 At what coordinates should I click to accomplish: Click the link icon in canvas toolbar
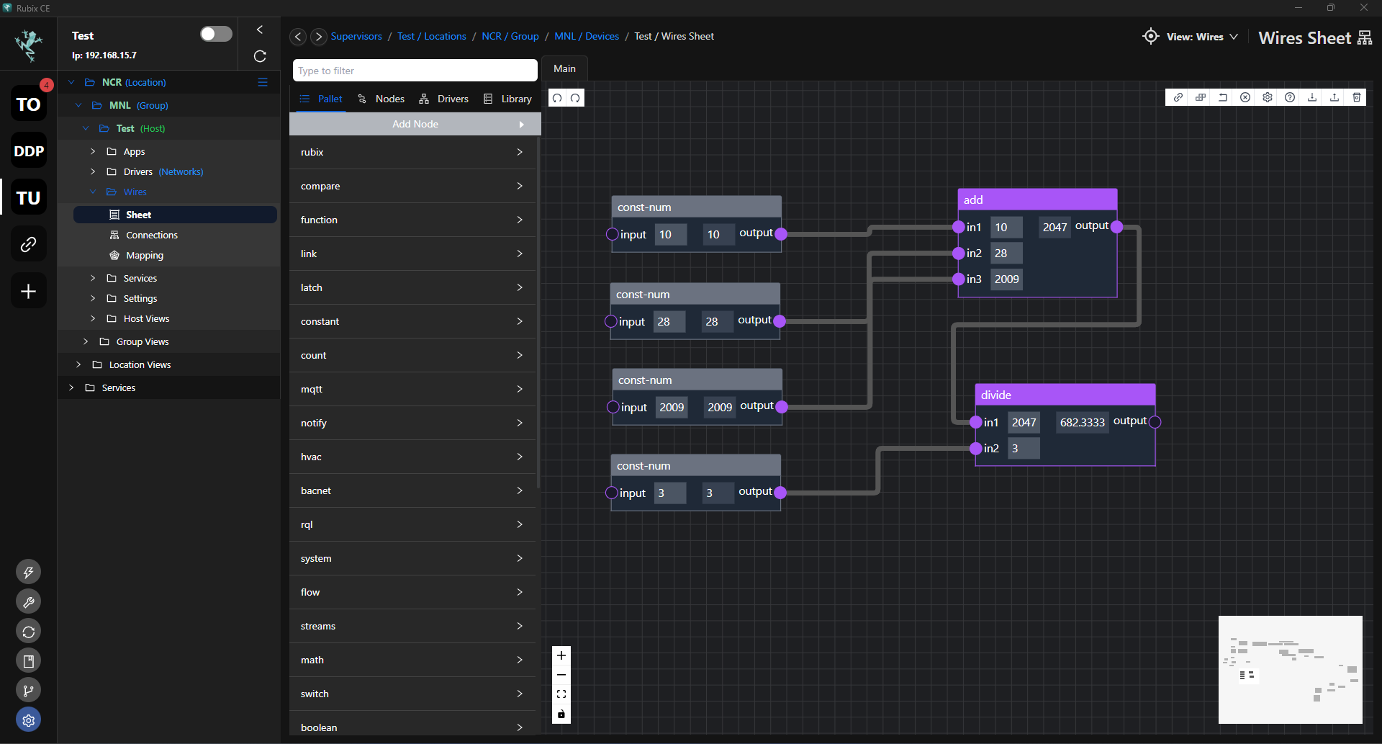pos(1178,97)
